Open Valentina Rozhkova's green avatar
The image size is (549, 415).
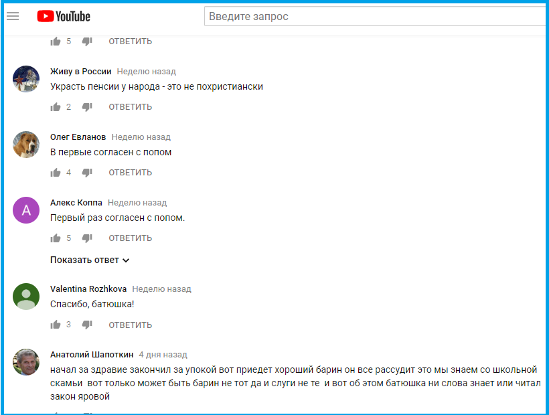pyautogui.click(x=26, y=297)
